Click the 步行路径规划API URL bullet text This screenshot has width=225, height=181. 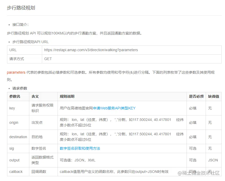click(31, 42)
